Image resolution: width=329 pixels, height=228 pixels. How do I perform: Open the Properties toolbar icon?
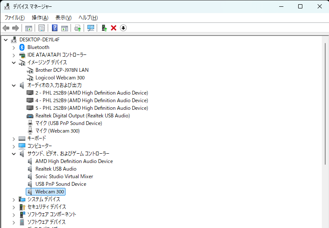[41, 28]
